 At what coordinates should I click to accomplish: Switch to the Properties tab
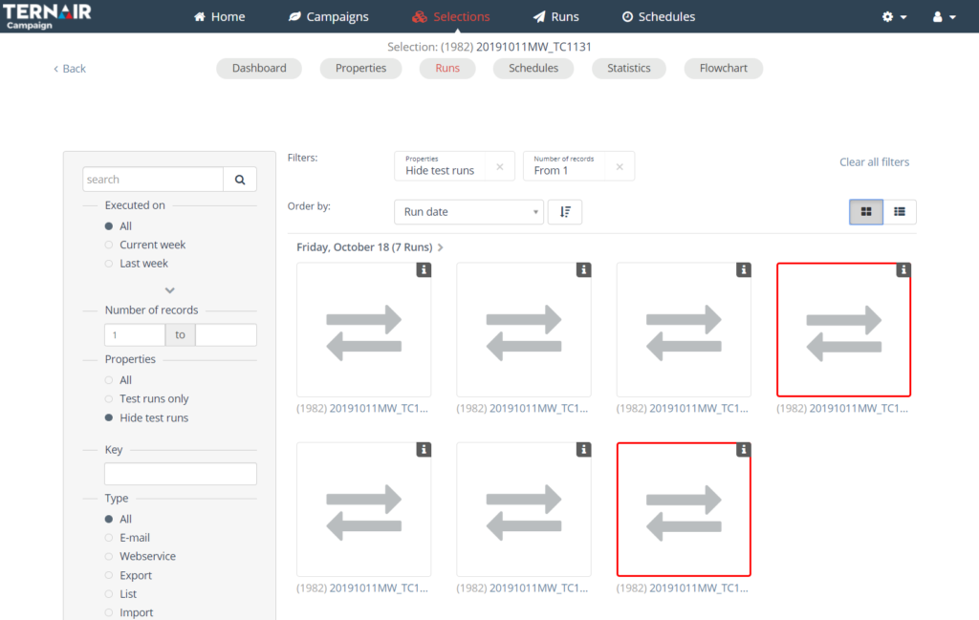(x=360, y=68)
